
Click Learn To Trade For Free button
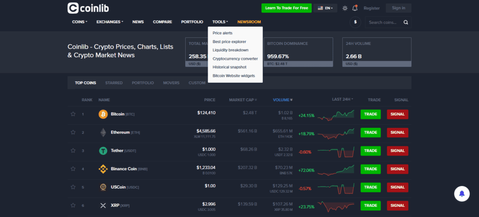tap(286, 8)
